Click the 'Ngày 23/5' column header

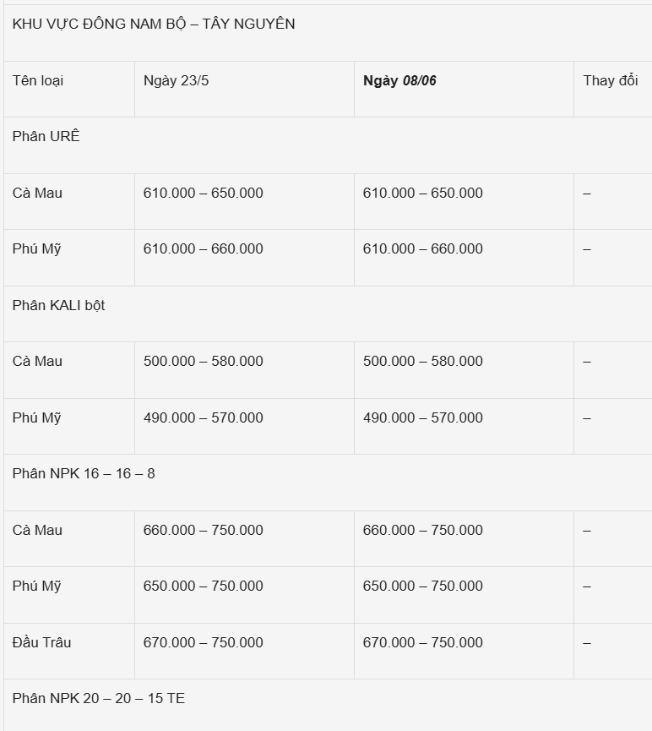(x=177, y=81)
